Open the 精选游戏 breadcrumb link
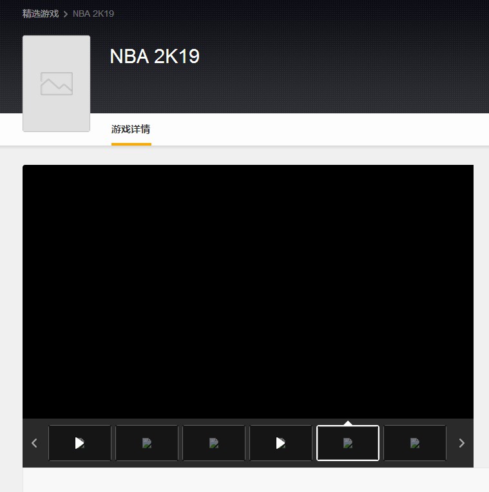 coord(41,14)
